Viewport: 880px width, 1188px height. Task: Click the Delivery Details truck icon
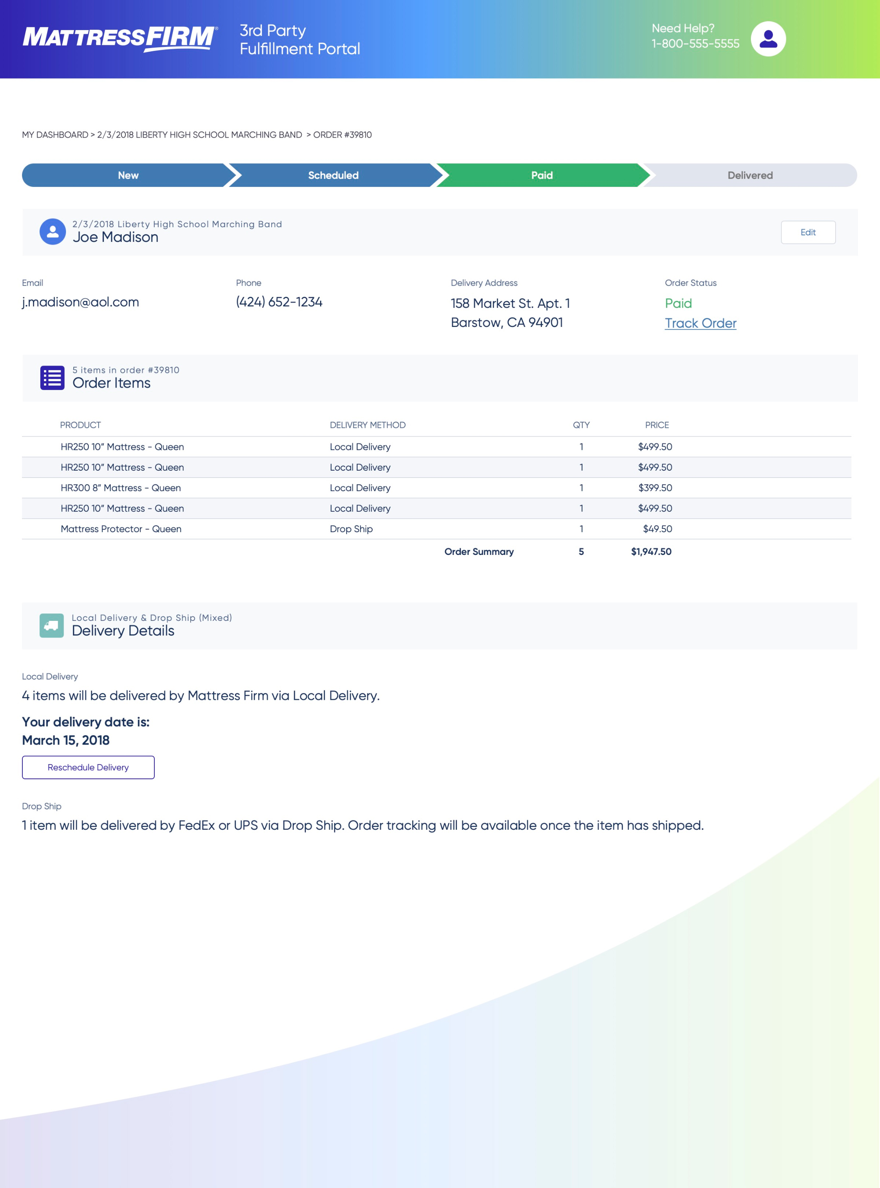(x=51, y=626)
